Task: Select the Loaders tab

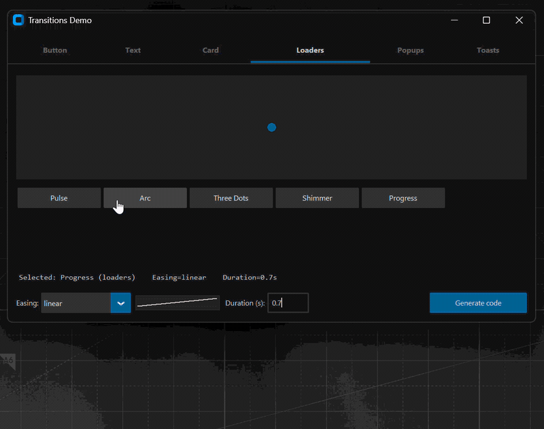Action: coord(310,50)
